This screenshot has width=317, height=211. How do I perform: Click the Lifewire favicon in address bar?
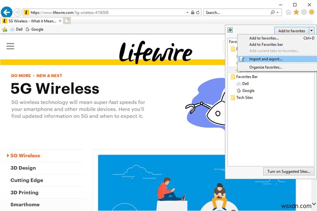[x=26, y=13]
